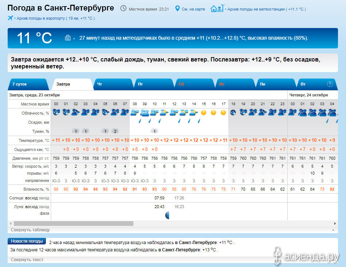Click the Влажность, % row label
The width and height of the screenshot is (346, 267).
point(36,189)
